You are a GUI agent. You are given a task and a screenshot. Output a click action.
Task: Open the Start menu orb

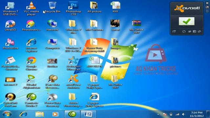(x=7, y=114)
